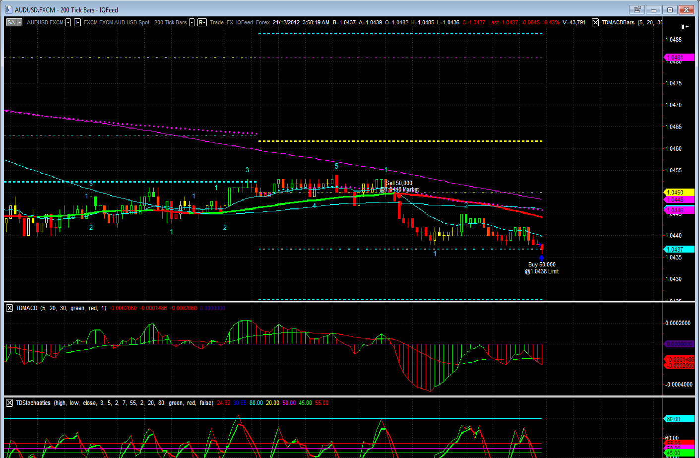This screenshot has width=700, height=458.
Task: Click the -0.0004000 MACD axis tick label
Action: [x=678, y=385]
